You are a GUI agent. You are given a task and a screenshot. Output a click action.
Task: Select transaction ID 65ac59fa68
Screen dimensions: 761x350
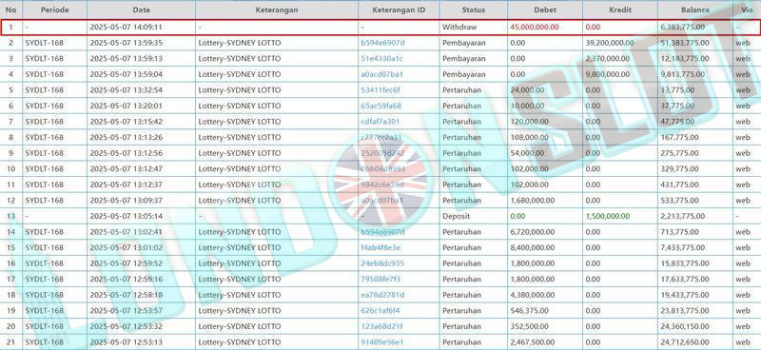[x=381, y=106]
